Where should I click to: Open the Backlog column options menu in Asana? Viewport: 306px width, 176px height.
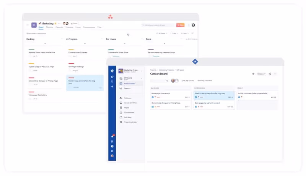62,39
